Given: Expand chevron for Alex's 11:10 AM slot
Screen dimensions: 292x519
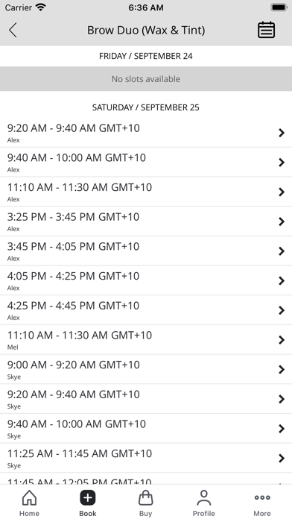Looking at the screenshot, I should (x=282, y=192).
